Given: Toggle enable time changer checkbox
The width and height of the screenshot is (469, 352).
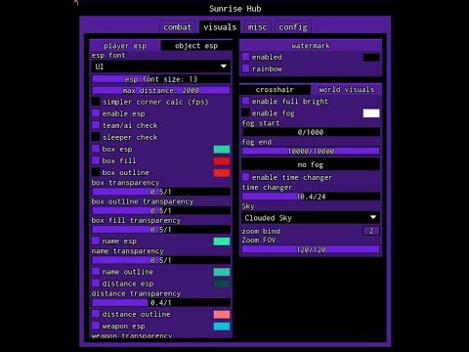Looking at the screenshot, I should [245, 177].
